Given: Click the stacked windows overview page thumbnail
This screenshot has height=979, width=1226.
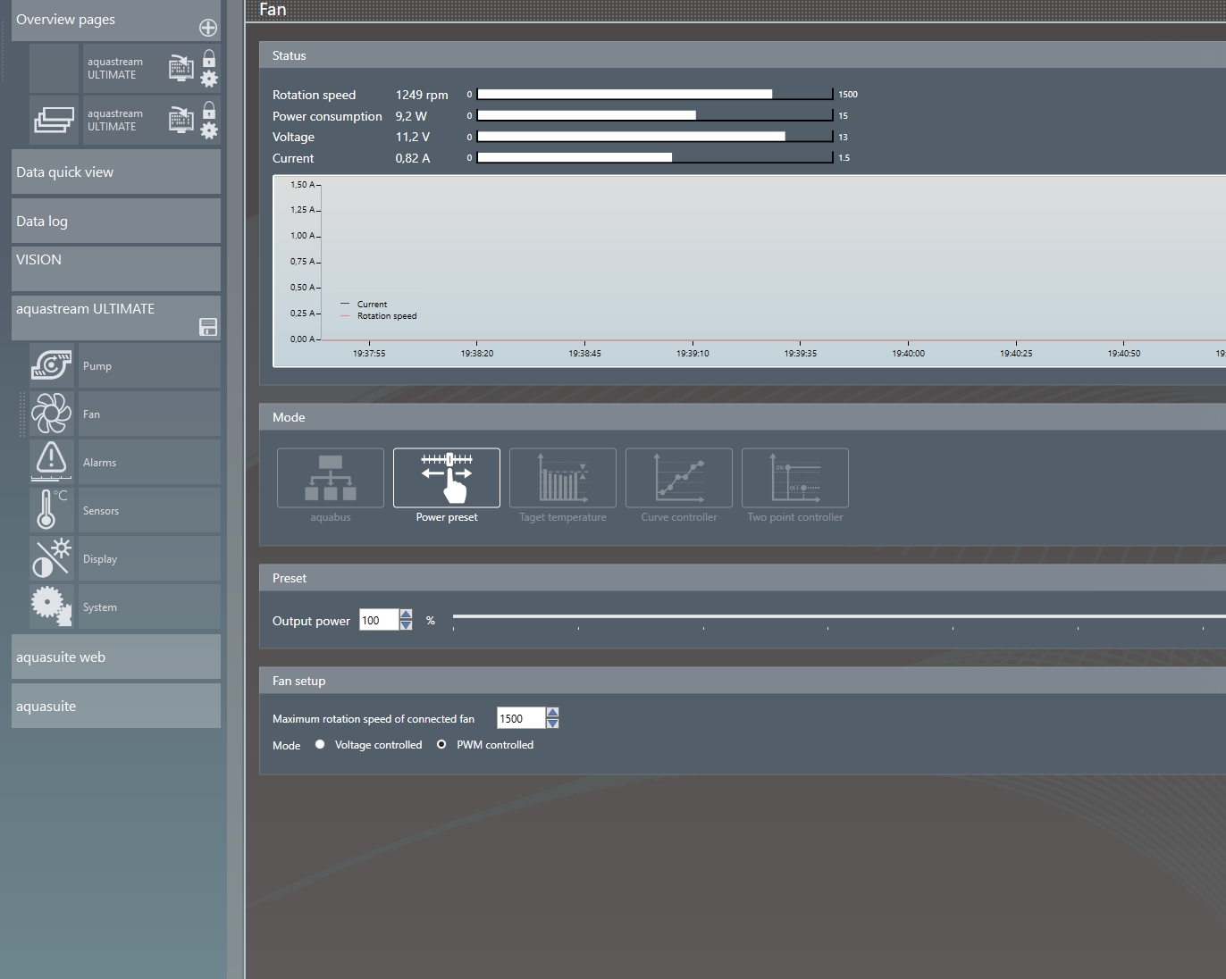Looking at the screenshot, I should tap(54, 119).
